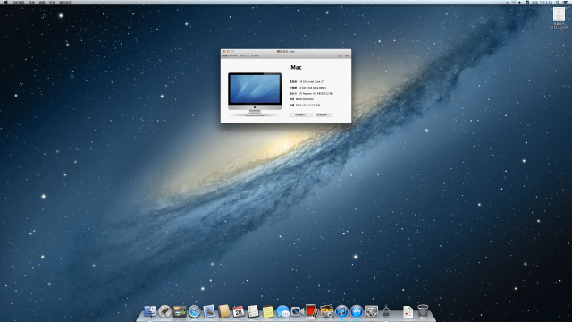572x322 pixels.
Task: Open Safari compass icon in Dock
Action: click(x=195, y=311)
